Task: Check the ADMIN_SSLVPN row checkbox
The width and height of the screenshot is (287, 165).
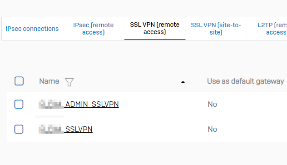Action: coord(19,104)
